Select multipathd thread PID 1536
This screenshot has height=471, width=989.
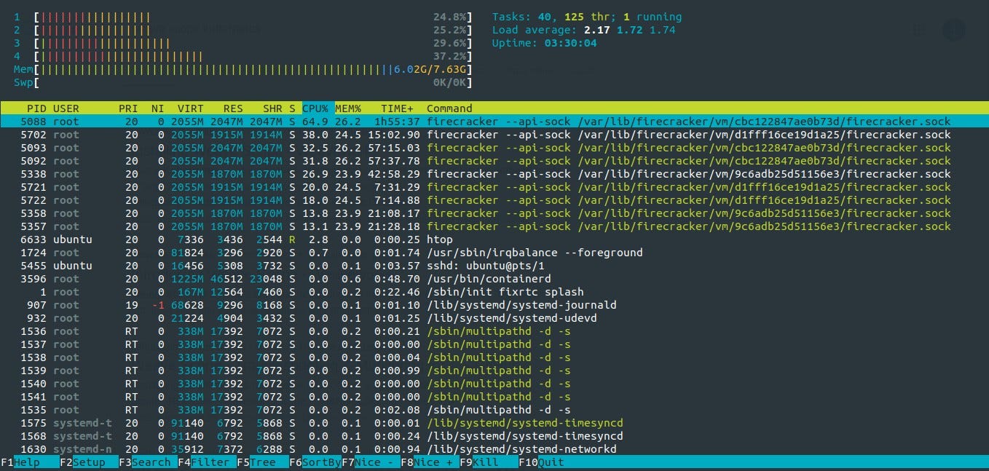tap(494, 331)
